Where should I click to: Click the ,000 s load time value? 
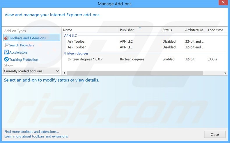pyautogui.click(x=213, y=59)
